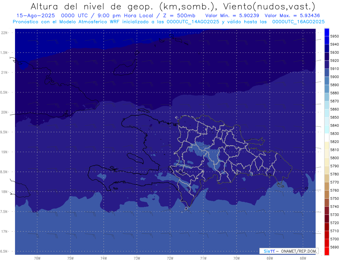Click the tan swatch between 5760 and 5770
The image size is (340, 262).
(327, 186)
